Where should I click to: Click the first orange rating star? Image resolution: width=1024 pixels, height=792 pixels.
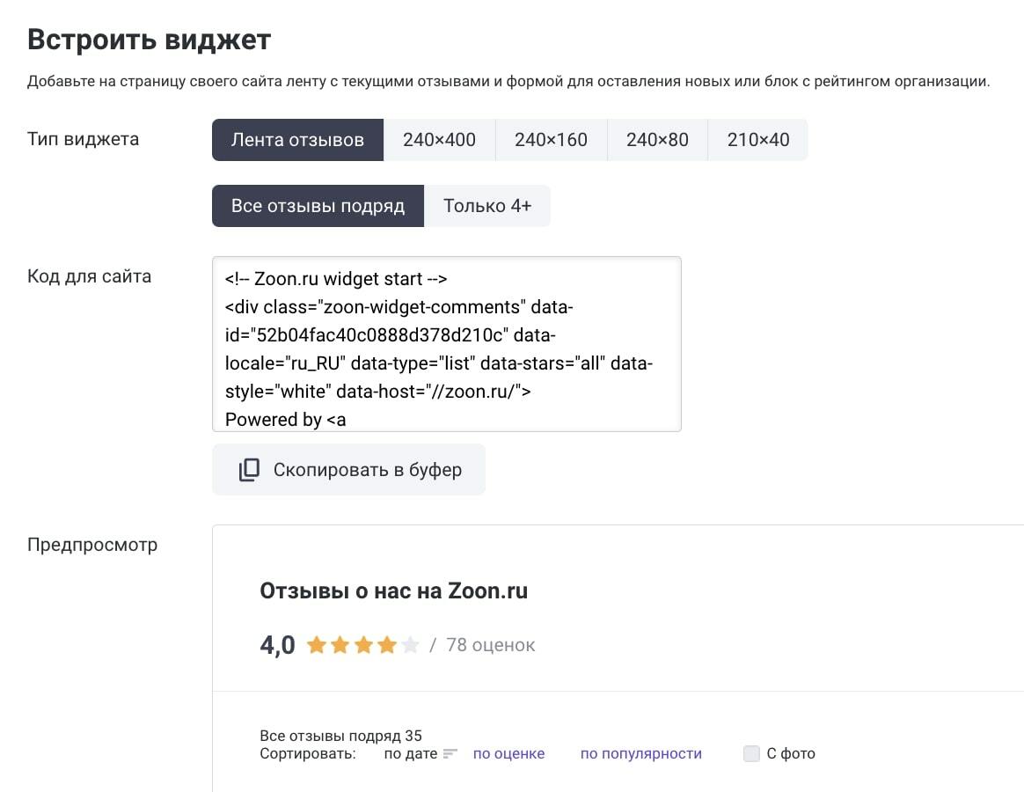316,646
